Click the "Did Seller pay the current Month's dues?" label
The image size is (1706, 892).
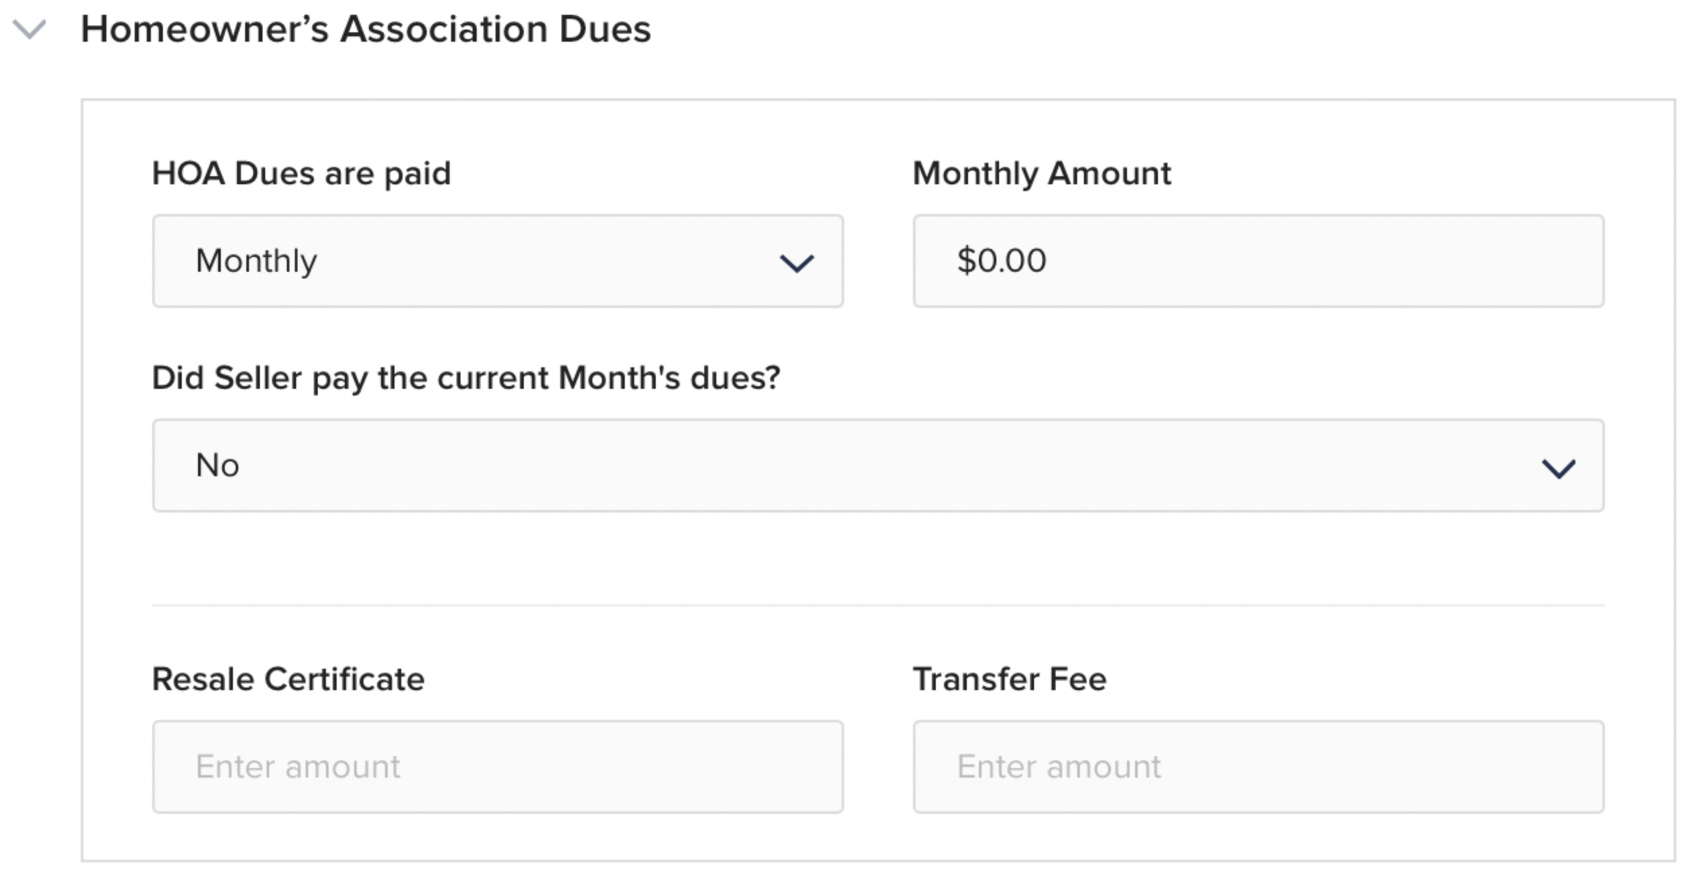[x=466, y=378]
